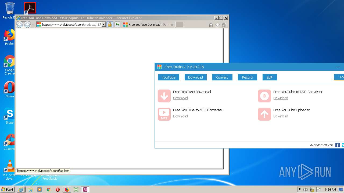Select the Free YouTube Download IE tab
This screenshot has height=193, width=344.
click(148, 24)
